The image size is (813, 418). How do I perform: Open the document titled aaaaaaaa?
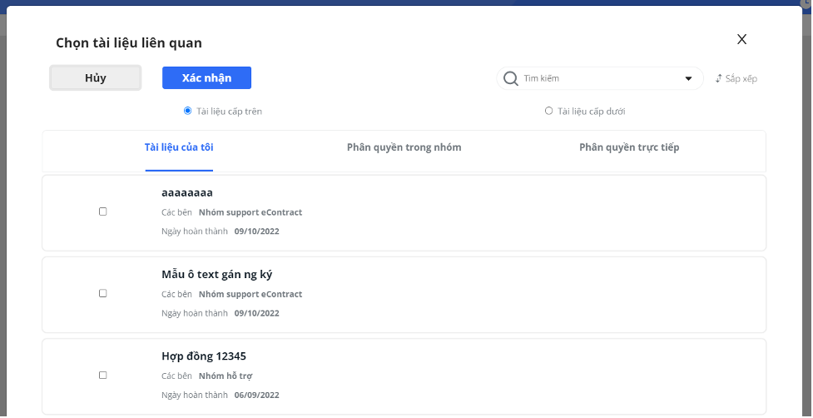(x=187, y=193)
